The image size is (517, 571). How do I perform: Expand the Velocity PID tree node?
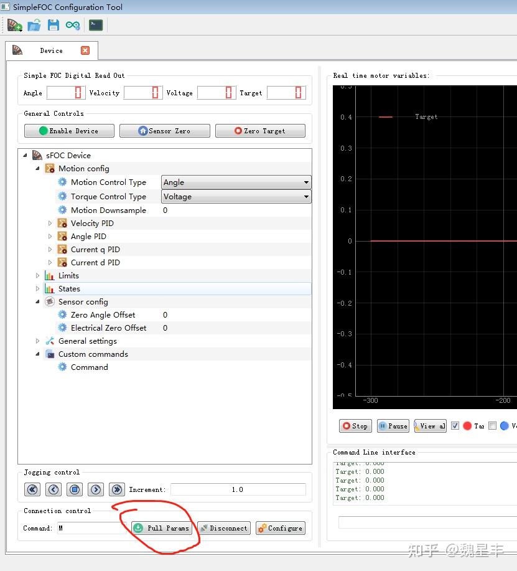[x=50, y=224]
